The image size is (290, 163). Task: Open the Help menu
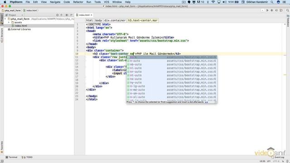pyautogui.click(x=128, y=2)
